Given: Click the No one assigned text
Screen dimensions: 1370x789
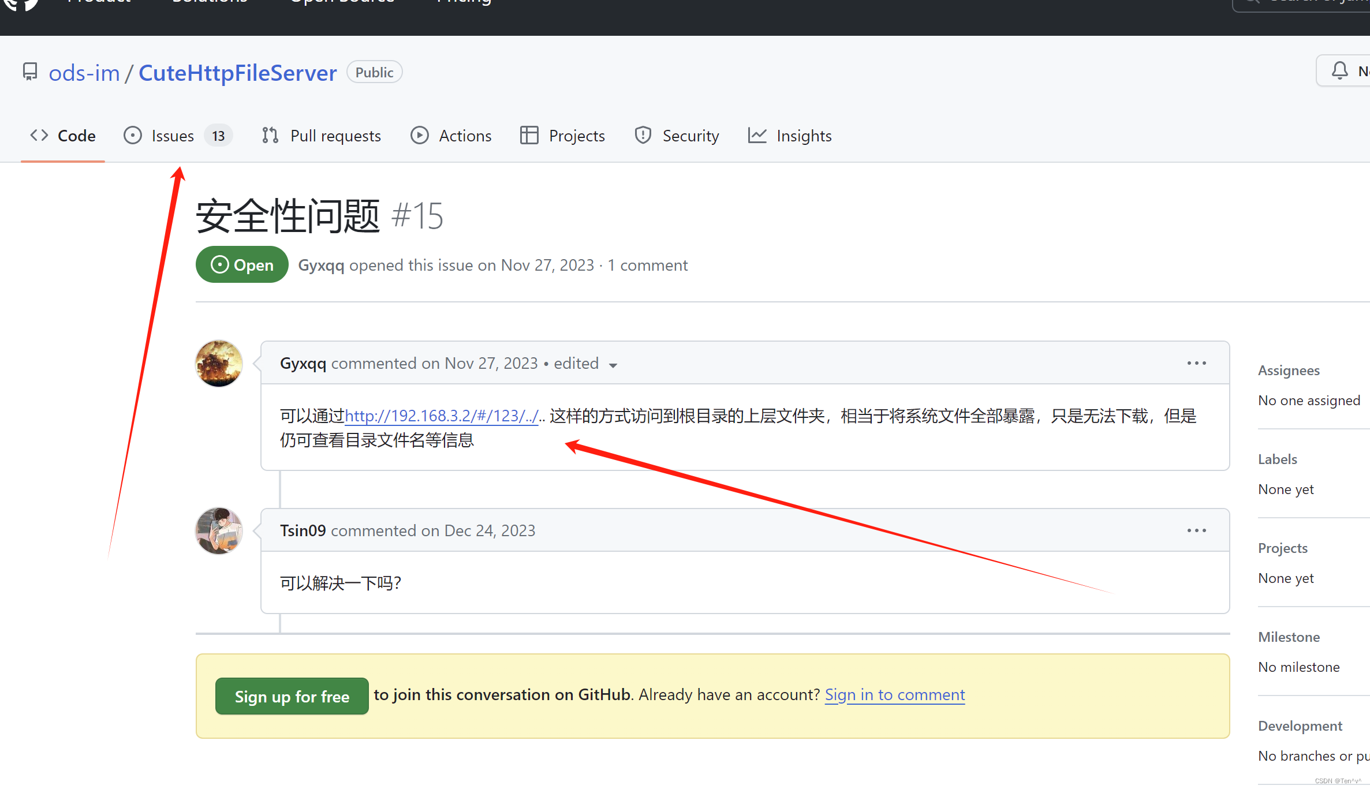Looking at the screenshot, I should point(1309,401).
